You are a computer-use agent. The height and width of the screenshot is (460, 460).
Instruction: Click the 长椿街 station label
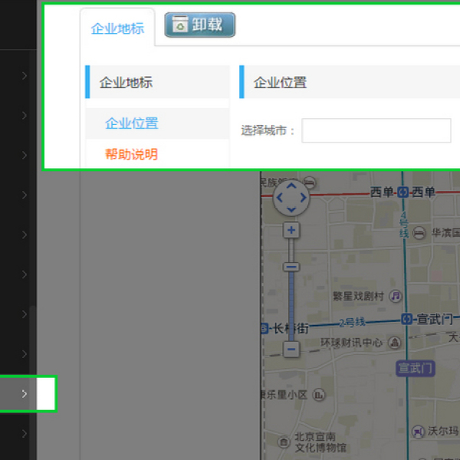pos(291,328)
